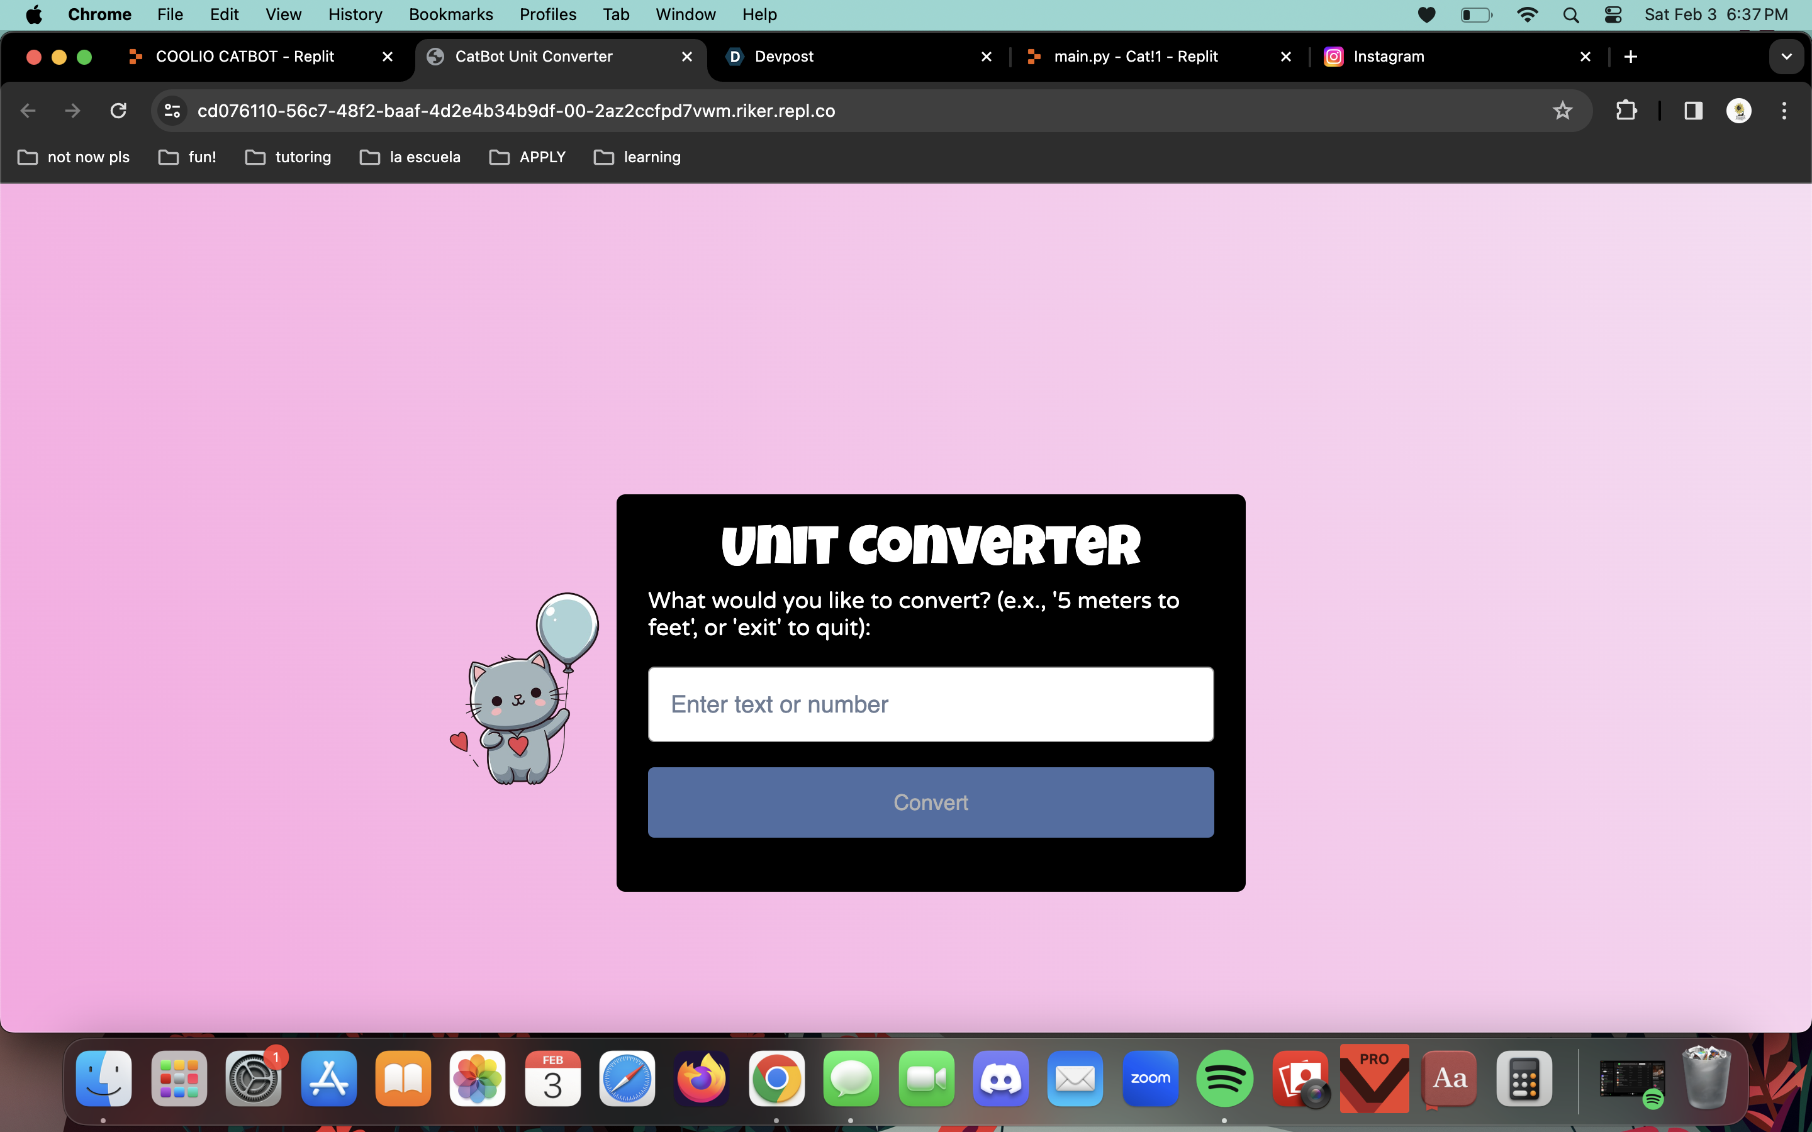This screenshot has height=1132, width=1812.
Task: Click the 'Enter text or number' field
Action: tap(930, 704)
